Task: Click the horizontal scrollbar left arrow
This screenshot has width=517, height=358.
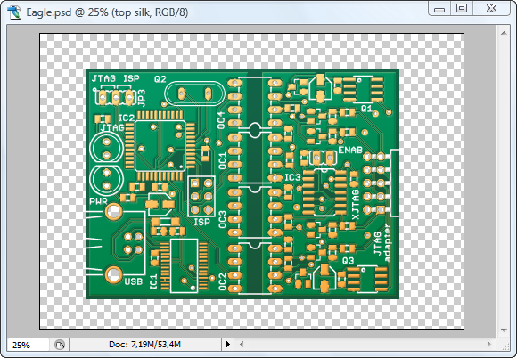Action: click(x=242, y=345)
